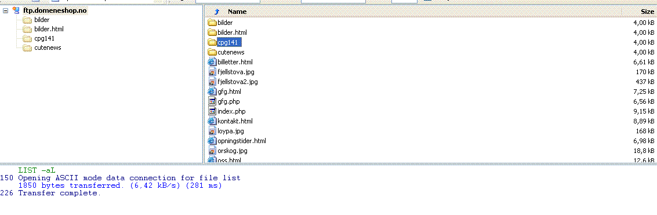Click the 7,25 kB size cell
The height and width of the screenshot is (215, 657).
pos(644,92)
